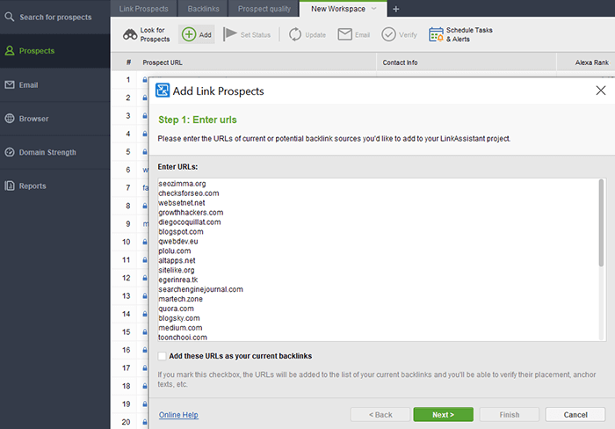Click the lock icon in row 17
Screen dimensions: 615x429
(x=145, y=368)
